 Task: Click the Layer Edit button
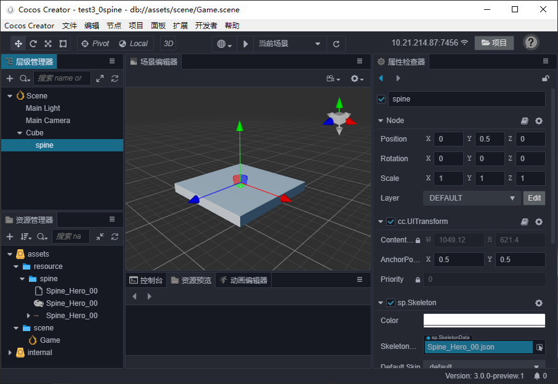point(534,198)
